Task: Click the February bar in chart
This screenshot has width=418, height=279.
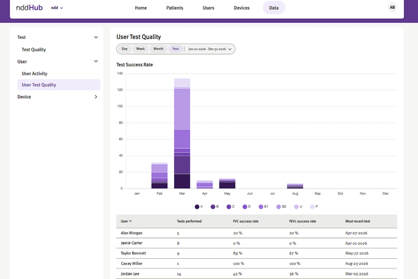Action: click(160, 175)
